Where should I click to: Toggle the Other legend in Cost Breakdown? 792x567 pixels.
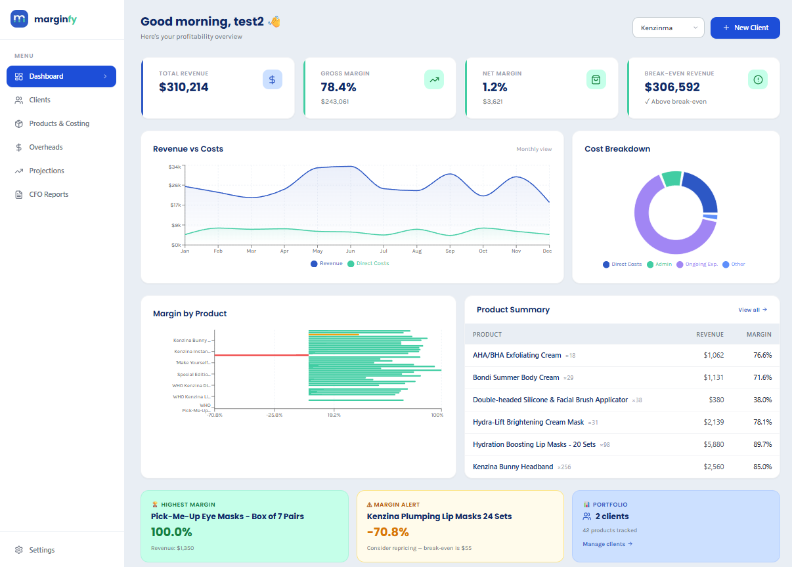click(x=734, y=264)
